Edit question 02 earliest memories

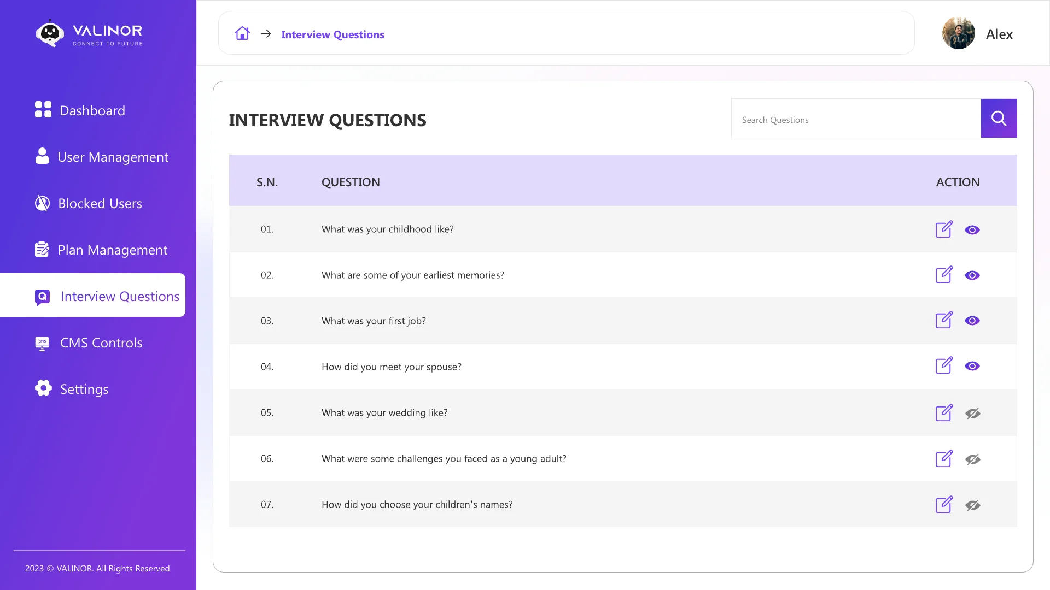tap(944, 275)
